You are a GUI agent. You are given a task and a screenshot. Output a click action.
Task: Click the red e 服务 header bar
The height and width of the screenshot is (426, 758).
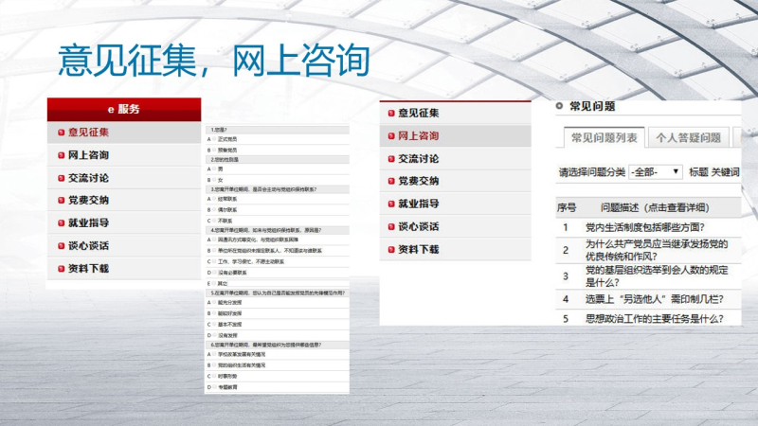[124, 109]
